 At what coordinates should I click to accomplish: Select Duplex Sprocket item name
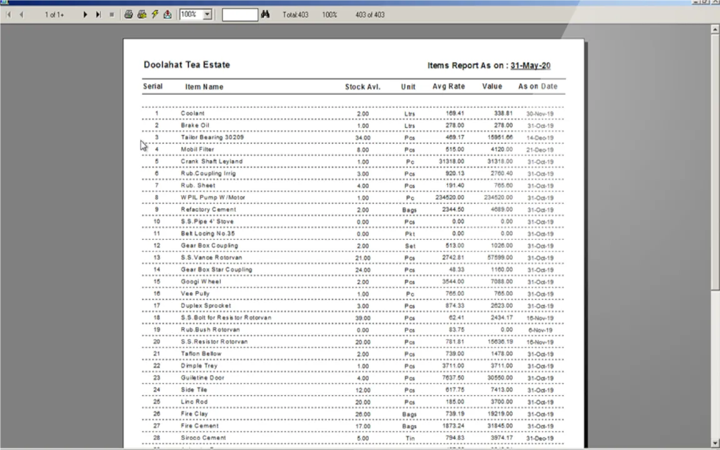coord(206,306)
